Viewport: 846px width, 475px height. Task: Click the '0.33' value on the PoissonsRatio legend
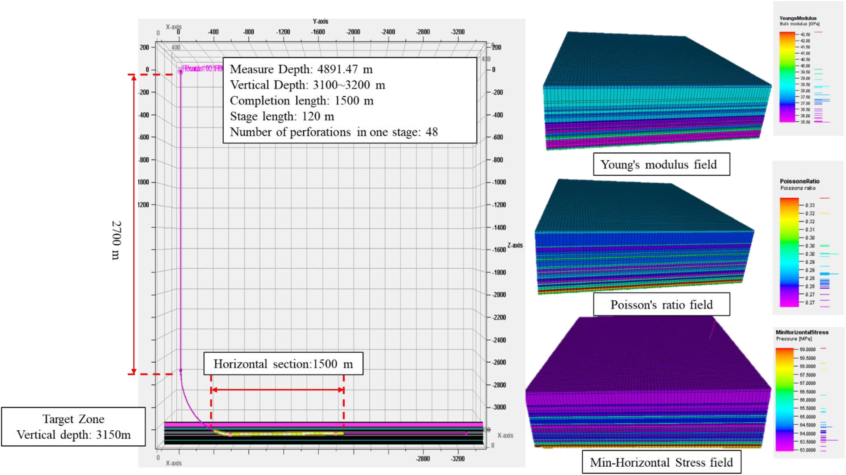coord(810,205)
